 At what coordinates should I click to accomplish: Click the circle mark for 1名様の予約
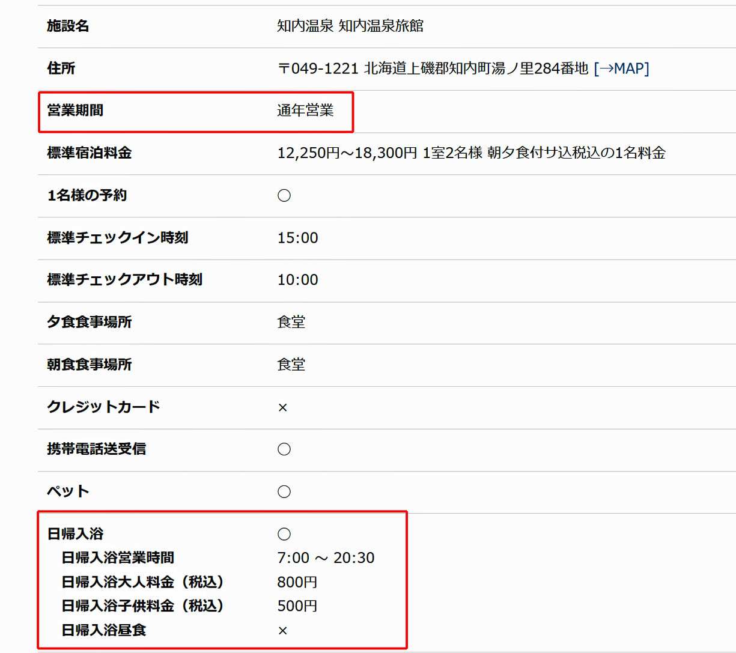[284, 196]
